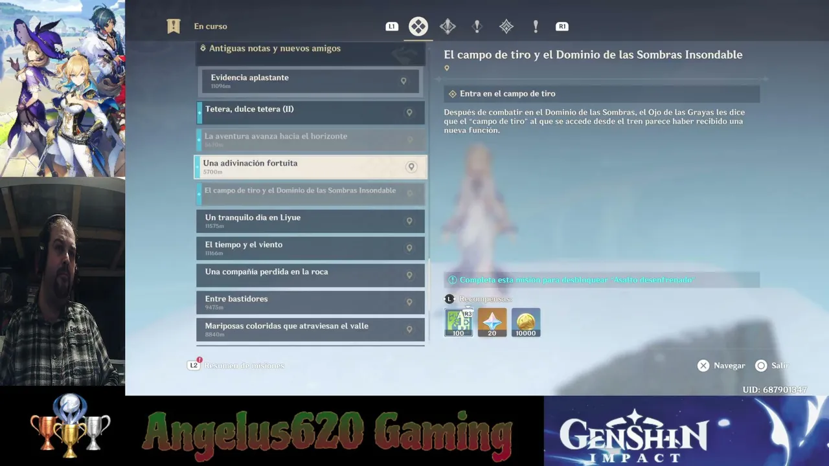This screenshot has height=466, width=829.
Task: Select the El campo de tiro quest row
Action: point(311,194)
